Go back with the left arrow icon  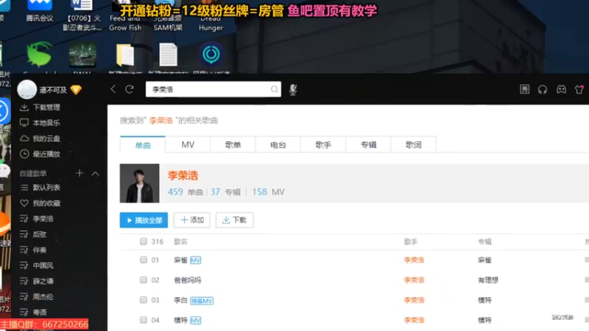(x=113, y=89)
